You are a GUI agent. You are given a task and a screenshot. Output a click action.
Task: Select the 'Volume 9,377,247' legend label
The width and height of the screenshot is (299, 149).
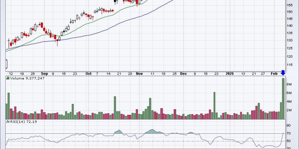(27, 78)
